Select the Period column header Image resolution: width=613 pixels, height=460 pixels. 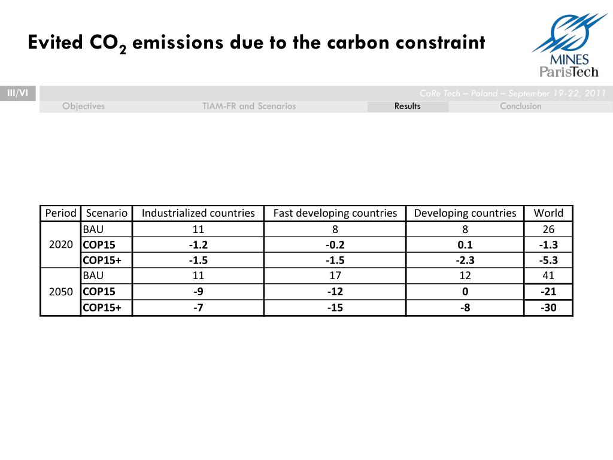coord(60,213)
